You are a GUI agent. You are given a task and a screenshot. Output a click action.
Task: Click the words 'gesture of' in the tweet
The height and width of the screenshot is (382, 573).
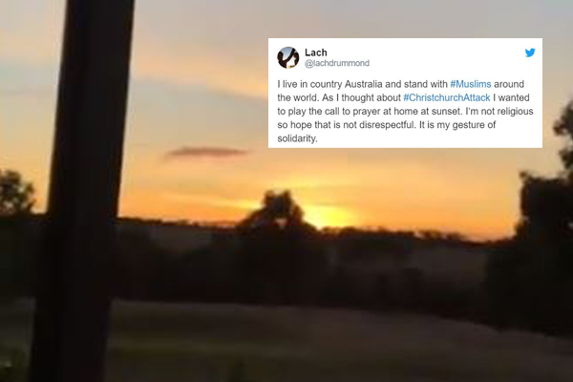tap(474, 125)
